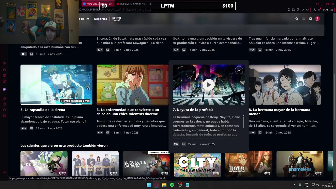
Task: Click title 8. La hermana mayor de la hermana menor
Action: (x=279, y=112)
